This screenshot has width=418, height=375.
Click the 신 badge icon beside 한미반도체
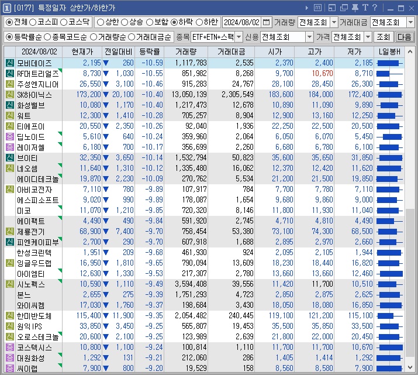tap(10, 315)
